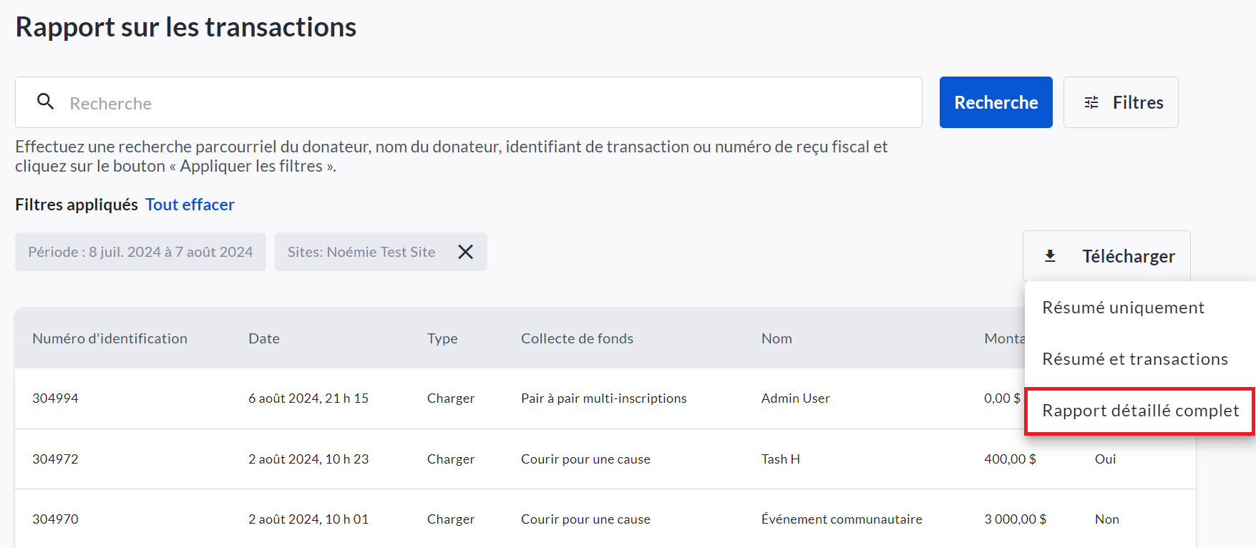The image size is (1256, 548).
Task: Select Résumé uniquement from the menu
Action: point(1122,308)
